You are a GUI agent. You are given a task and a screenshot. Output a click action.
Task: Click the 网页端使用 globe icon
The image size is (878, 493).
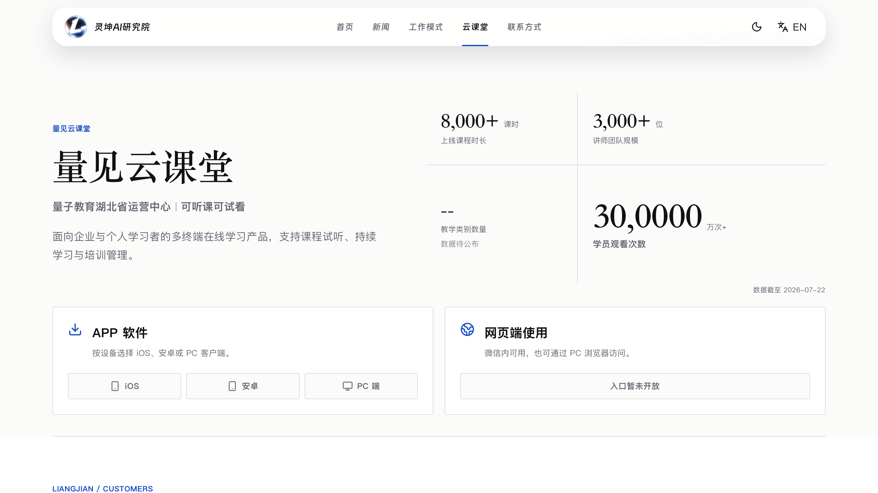coord(467,329)
